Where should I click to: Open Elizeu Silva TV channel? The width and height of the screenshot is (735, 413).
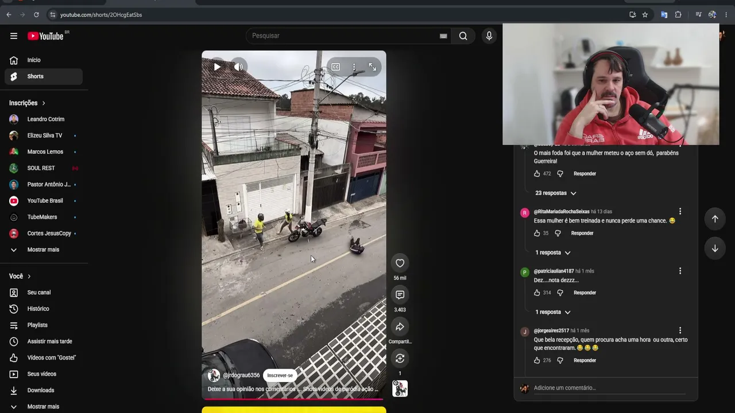click(x=44, y=135)
